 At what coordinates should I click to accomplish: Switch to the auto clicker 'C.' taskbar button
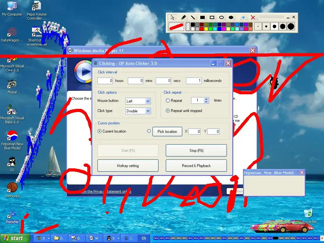(129, 238)
